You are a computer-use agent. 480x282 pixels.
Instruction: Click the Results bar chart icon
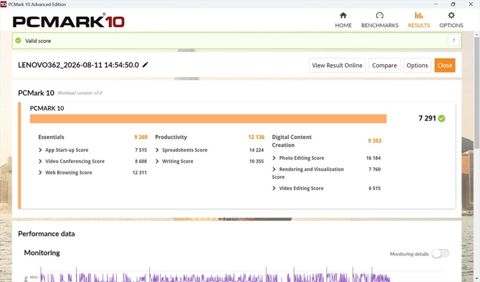tap(419, 15)
